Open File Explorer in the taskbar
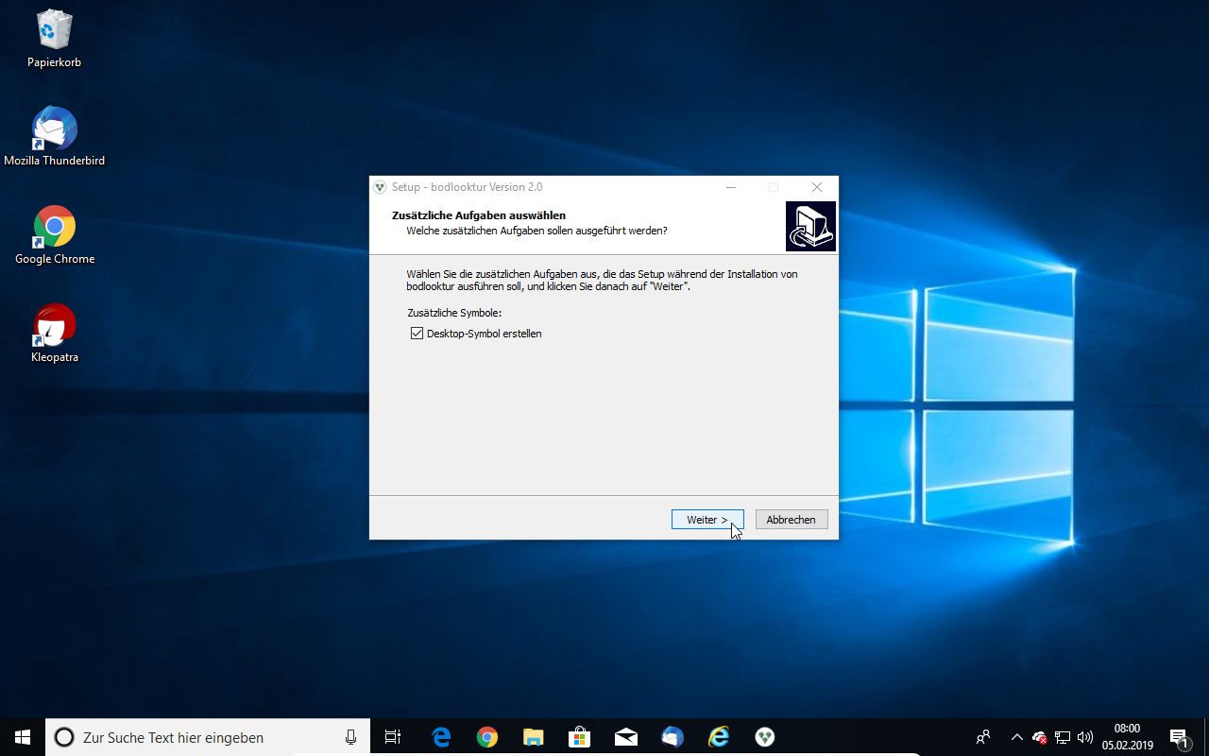The image size is (1209, 756). pyautogui.click(x=534, y=737)
